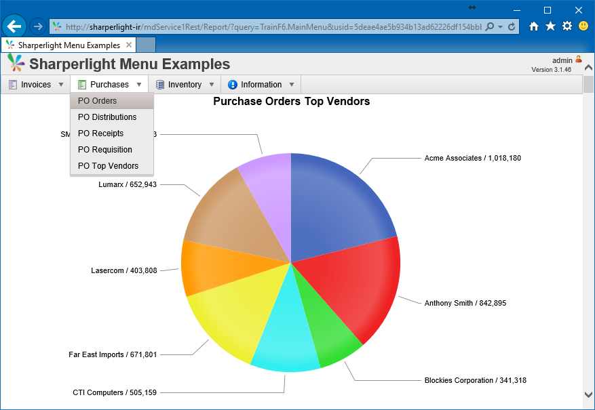Click the address bar search magnifier icon
The height and width of the screenshot is (410, 595).
490,26
